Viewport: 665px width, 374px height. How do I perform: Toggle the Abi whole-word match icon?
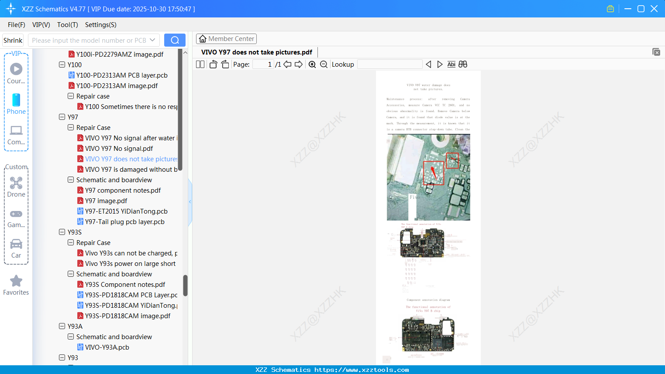pyautogui.click(x=451, y=65)
